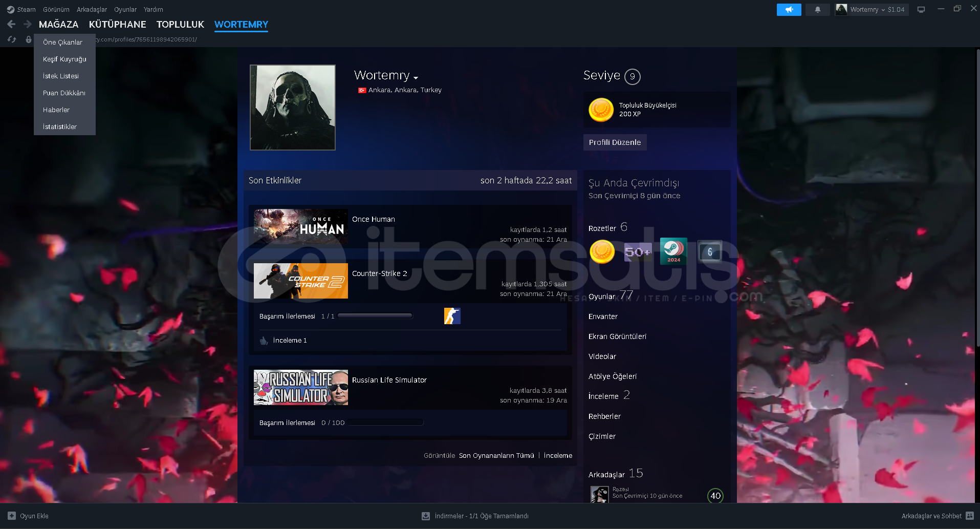Click the plus icon for Oyun Ekle
Viewport: 980px width, 529px height.
click(12, 516)
